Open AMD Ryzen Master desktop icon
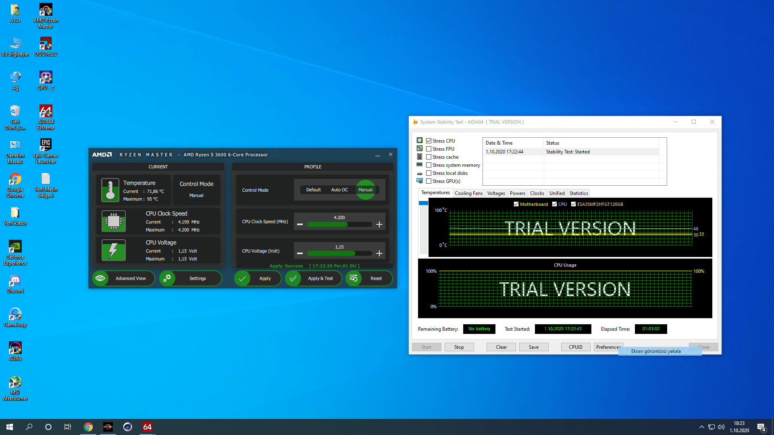 [46, 10]
